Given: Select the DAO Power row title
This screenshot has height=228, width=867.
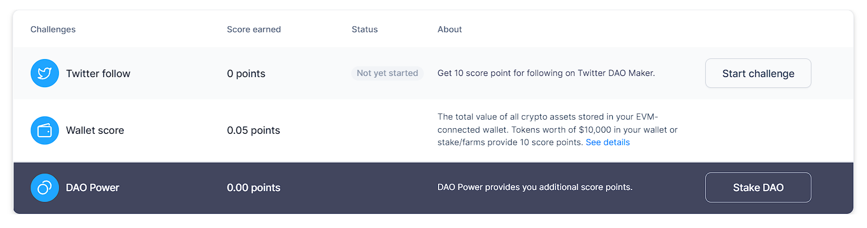Looking at the screenshot, I should [x=92, y=188].
